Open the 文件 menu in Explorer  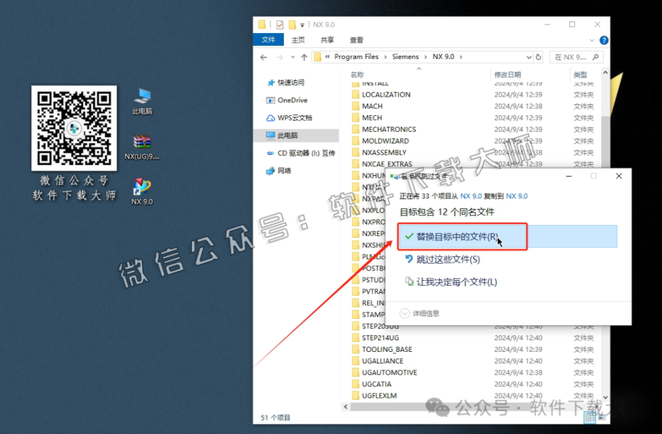coord(268,39)
